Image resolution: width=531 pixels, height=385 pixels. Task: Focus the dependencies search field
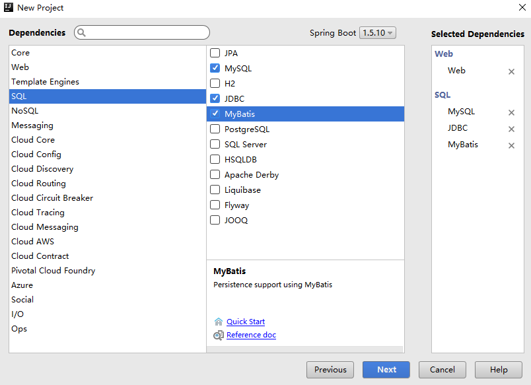(145, 32)
